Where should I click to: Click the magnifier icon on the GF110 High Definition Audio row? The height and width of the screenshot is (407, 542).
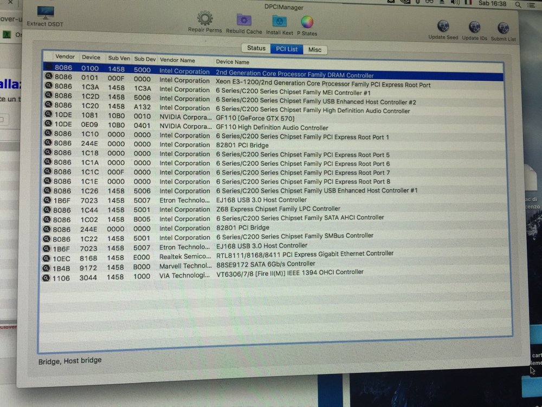[48, 124]
